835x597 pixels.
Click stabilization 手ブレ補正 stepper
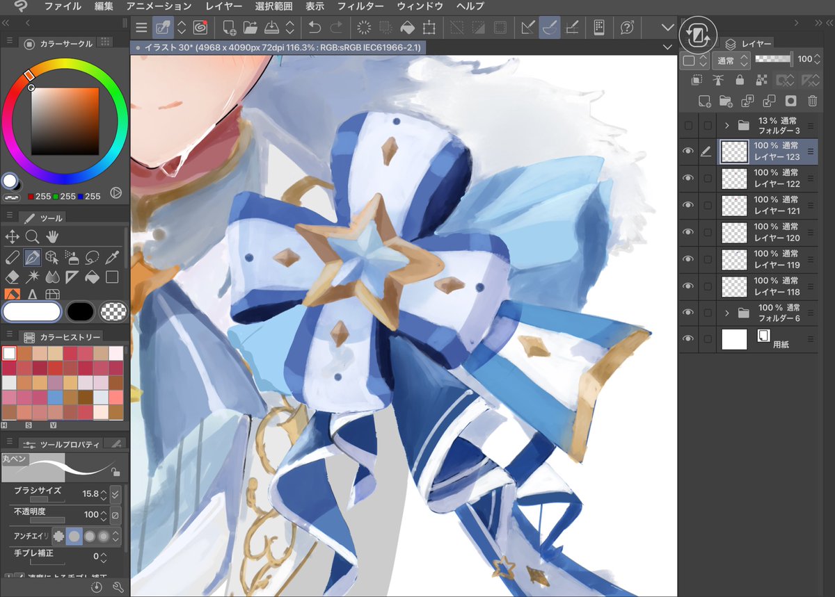103,557
